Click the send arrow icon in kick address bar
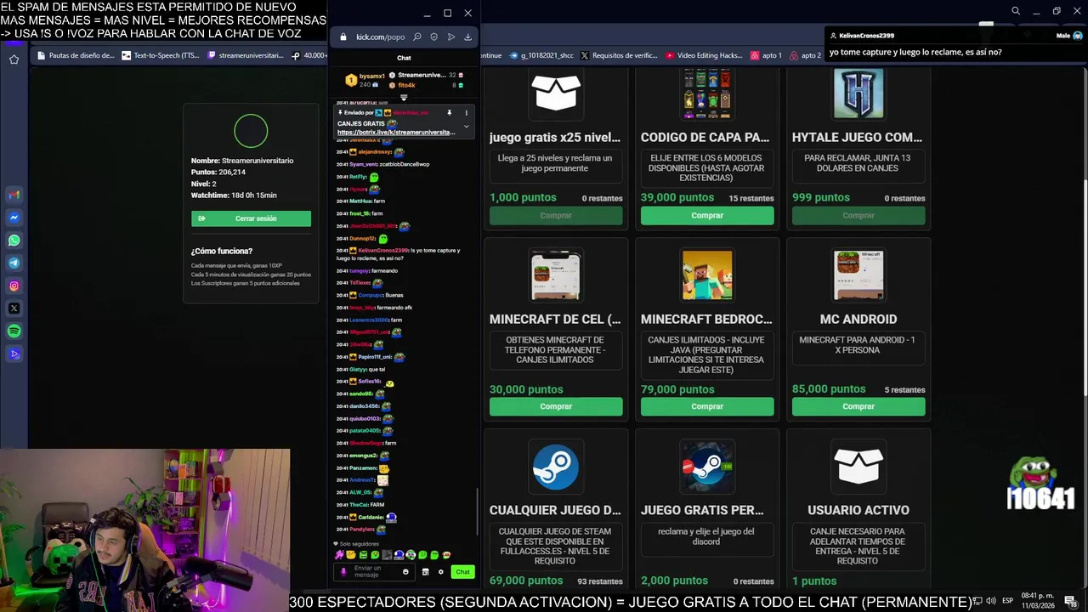Image resolution: width=1088 pixels, height=612 pixels. (x=450, y=37)
